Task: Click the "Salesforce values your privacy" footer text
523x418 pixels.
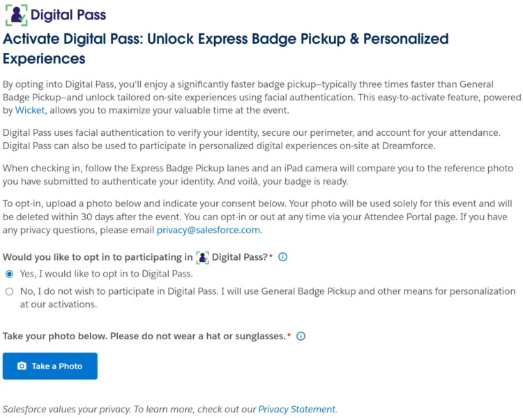Action: 129,409
